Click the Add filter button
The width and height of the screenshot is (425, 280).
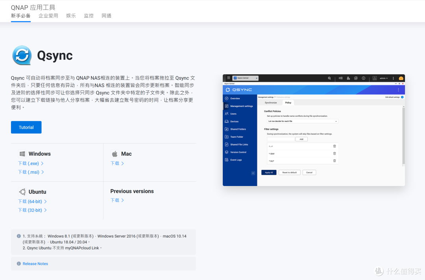point(301,139)
